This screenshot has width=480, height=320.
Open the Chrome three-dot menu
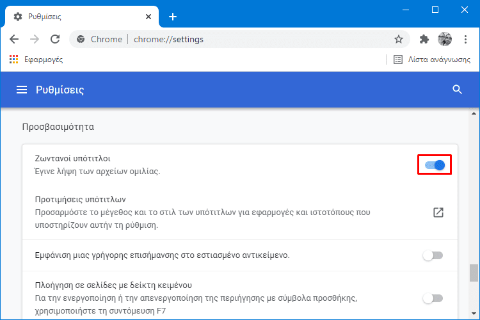pos(465,39)
